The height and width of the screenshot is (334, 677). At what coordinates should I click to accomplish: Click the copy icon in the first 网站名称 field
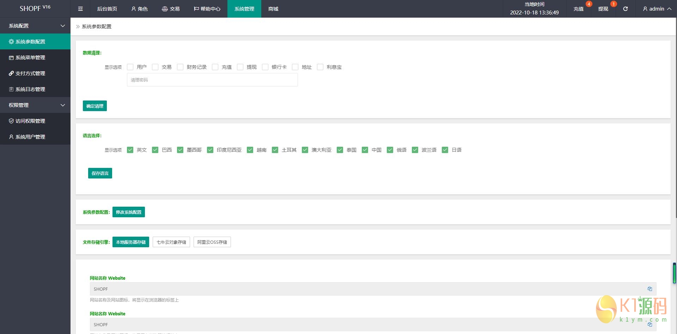click(x=650, y=289)
